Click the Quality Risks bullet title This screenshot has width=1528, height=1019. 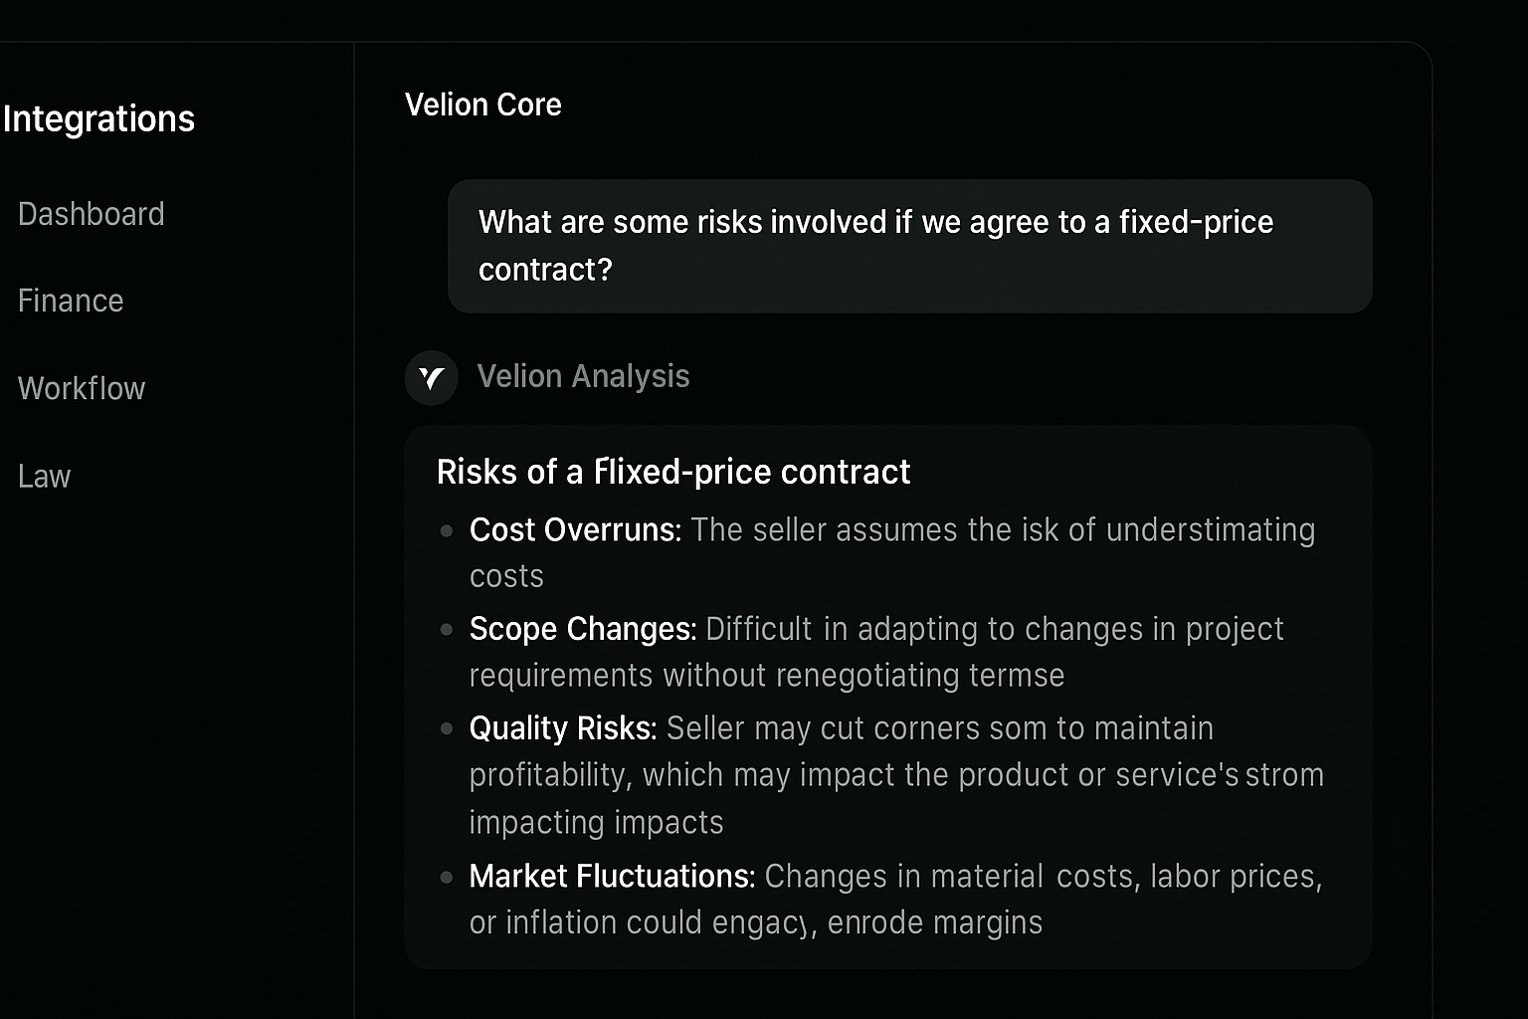(563, 728)
